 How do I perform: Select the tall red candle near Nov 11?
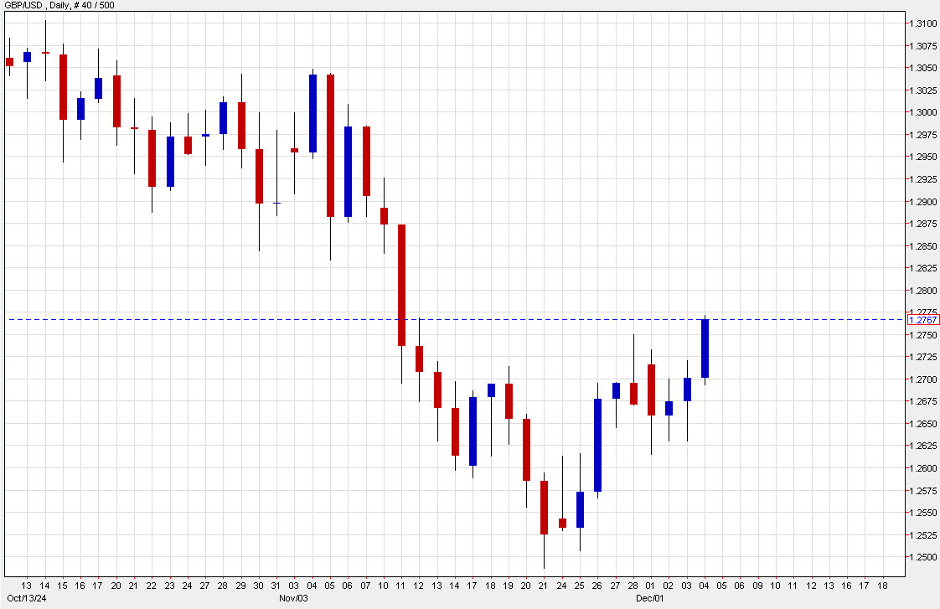tap(401, 285)
